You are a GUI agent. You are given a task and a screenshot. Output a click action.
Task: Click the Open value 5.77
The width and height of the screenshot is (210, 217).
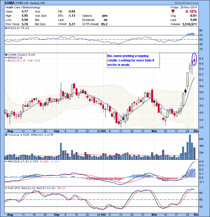[25, 12]
